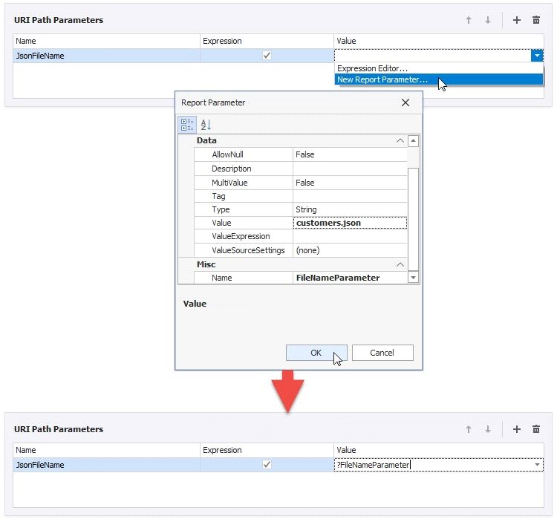This screenshot has width=557, height=522.
Task: Click the trash icon in bottom URI panel
Action: (536, 429)
